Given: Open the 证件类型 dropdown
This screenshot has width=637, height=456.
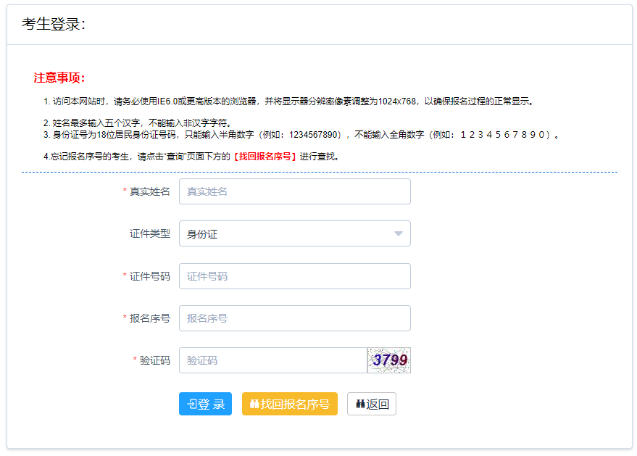Looking at the screenshot, I should tap(295, 233).
